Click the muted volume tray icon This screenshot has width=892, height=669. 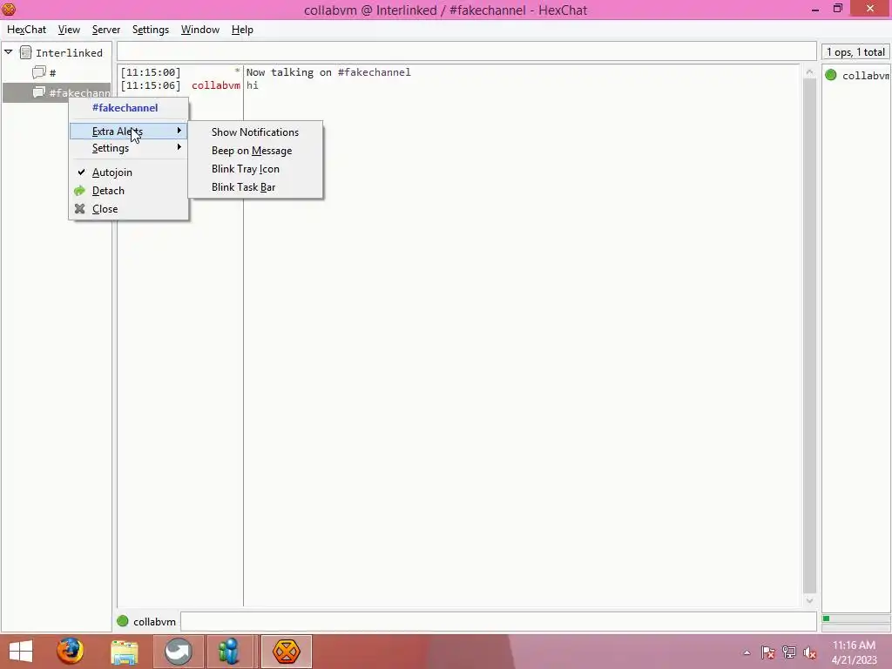click(x=809, y=652)
